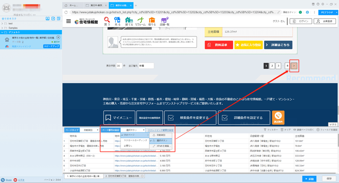The height and width of the screenshot is (183, 339).
Task: Switch to the ホーム tab
Action: pos(73,5)
